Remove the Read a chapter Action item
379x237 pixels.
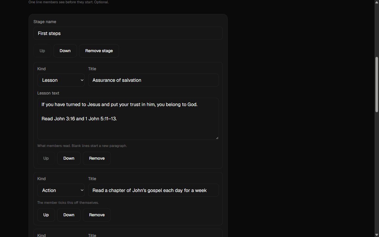97,215
